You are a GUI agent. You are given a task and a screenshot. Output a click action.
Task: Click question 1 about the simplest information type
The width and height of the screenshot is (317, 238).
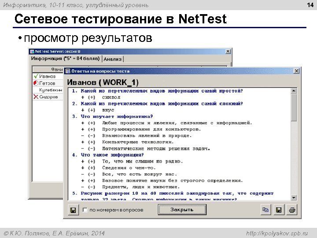pos(158,91)
